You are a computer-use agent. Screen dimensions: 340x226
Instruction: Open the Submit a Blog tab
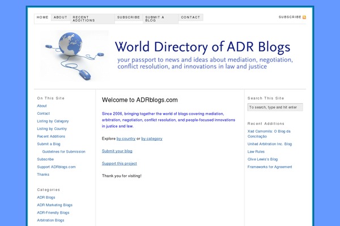(160, 19)
